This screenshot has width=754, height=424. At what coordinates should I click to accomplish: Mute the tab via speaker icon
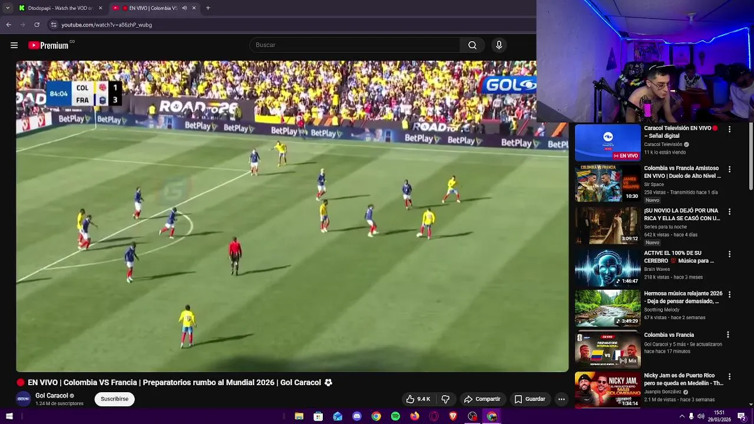pos(184,8)
